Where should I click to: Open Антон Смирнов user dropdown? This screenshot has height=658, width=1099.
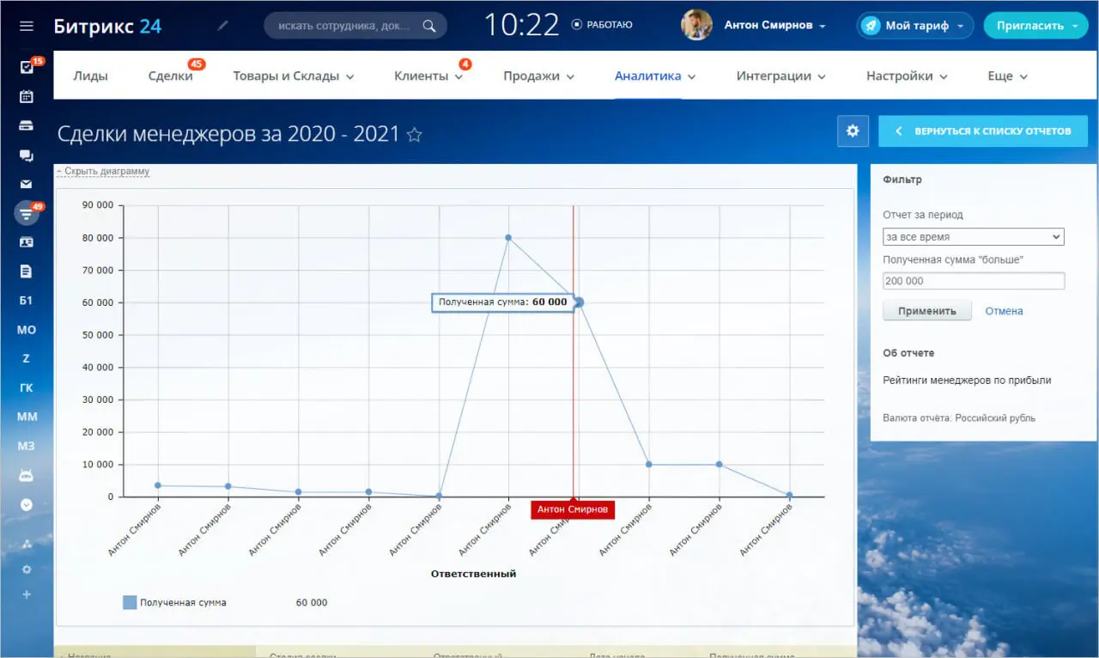coord(774,25)
